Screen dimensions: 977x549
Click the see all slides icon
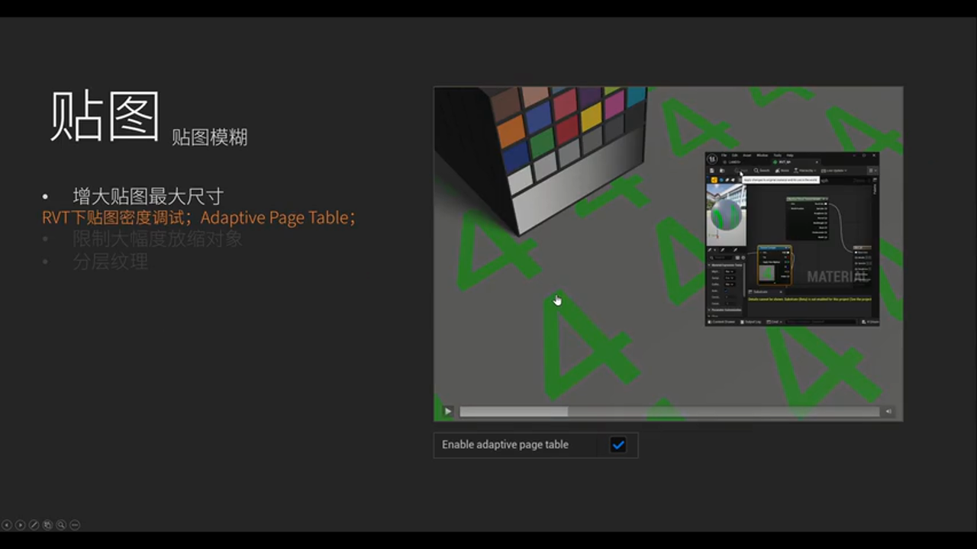(x=47, y=525)
